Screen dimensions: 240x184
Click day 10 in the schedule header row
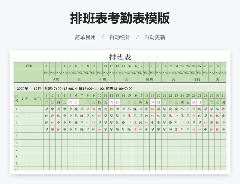100,95
